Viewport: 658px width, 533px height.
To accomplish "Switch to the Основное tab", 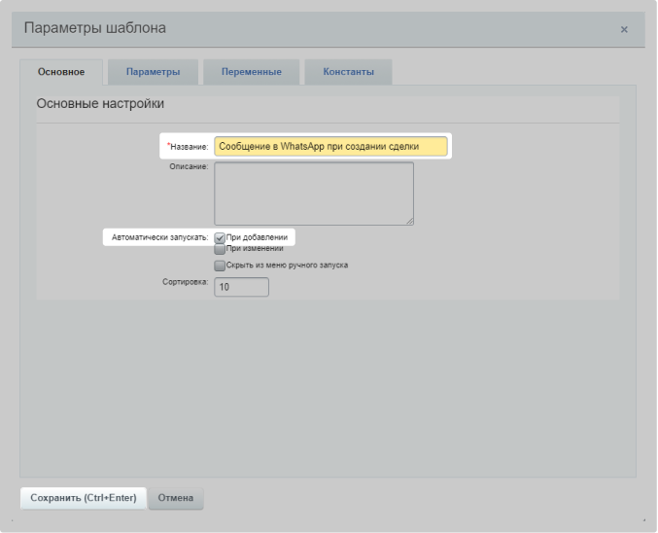I will pyautogui.click(x=60, y=72).
